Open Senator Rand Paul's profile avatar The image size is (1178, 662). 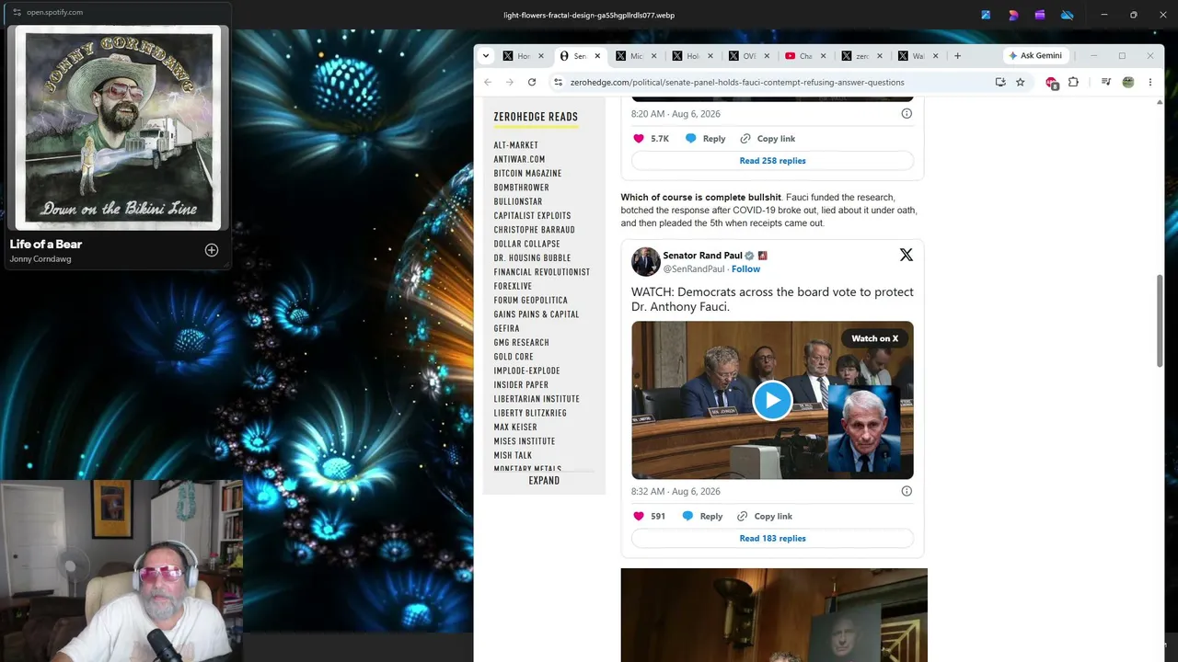tap(645, 261)
